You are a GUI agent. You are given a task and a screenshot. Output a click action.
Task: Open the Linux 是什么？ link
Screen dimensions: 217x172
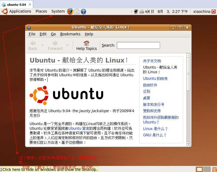[155, 129]
